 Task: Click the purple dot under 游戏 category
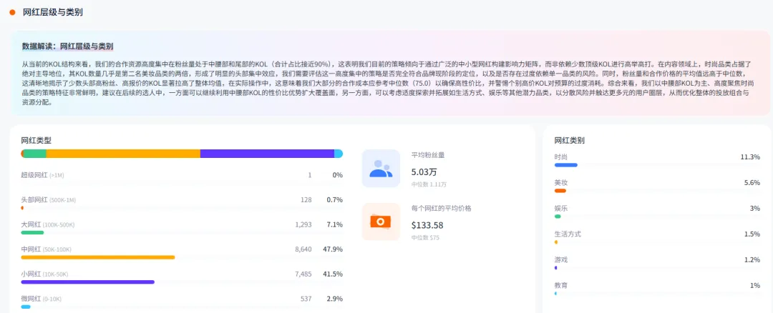(555, 267)
